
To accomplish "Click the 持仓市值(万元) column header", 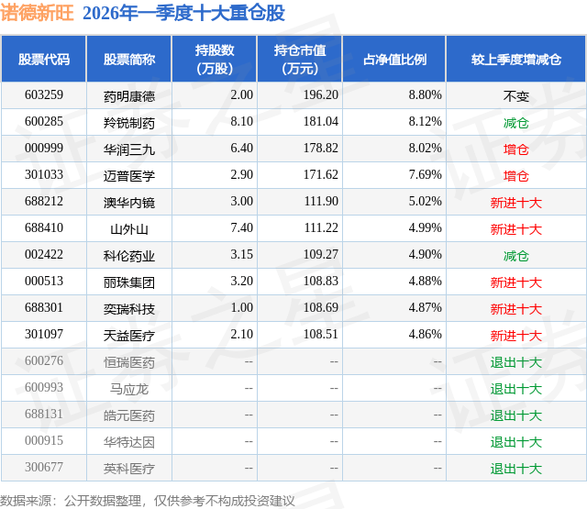I will [300, 59].
